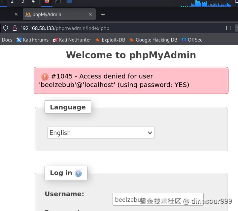
Task: Switch to workspace 4 in panel
Action: [33, 2]
